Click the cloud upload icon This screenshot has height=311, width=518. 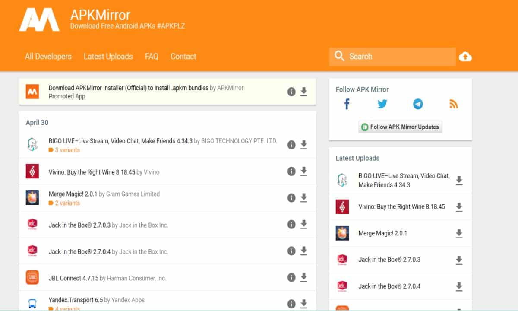tap(465, 57)
